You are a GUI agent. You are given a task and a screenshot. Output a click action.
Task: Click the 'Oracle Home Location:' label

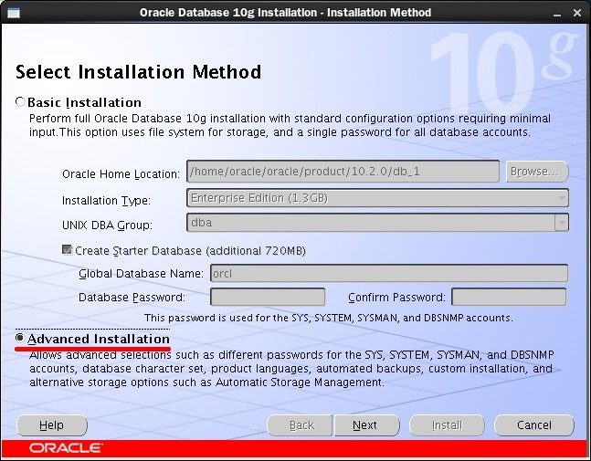click(121, 174)
